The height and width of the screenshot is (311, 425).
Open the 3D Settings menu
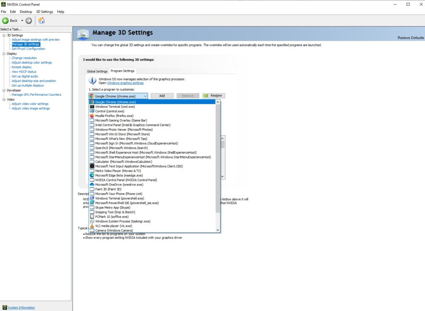[44, 12]
